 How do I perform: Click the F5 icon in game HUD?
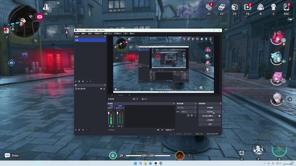click(46, 7)
